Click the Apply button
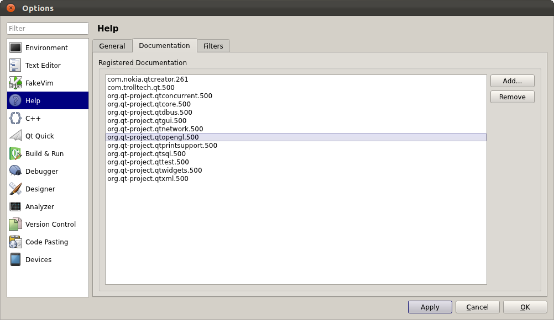This screenshot has width=554, height=320. pyautogui.click(x=430, y=307)
